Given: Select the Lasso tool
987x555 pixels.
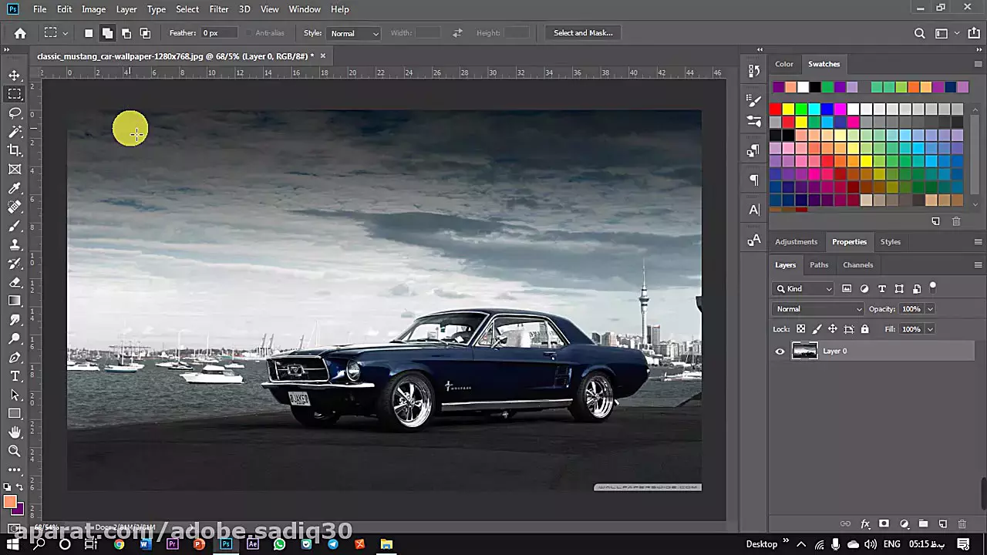Looking at the screenshot, I should click(x=15, y=113).
